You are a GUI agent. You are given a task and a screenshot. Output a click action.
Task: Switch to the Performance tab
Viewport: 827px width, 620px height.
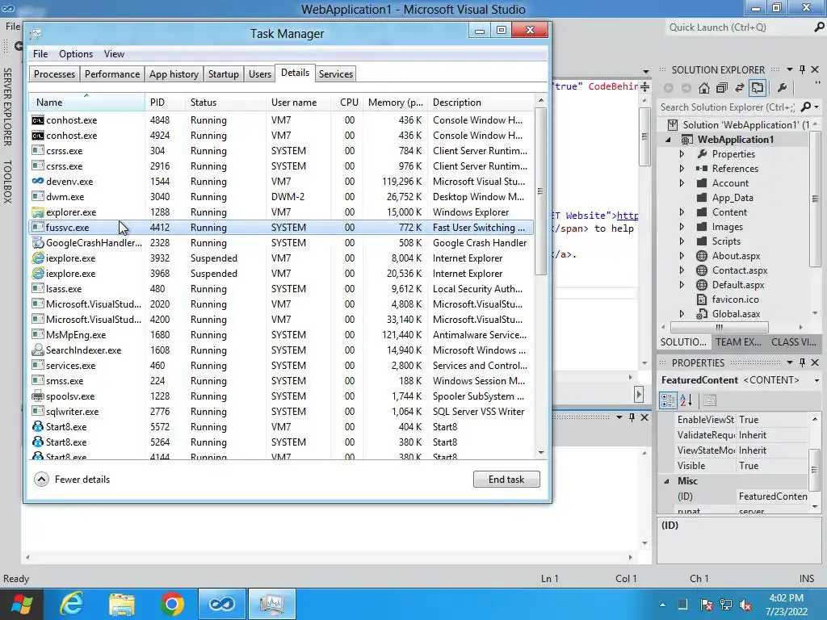(x=112, y=73)
